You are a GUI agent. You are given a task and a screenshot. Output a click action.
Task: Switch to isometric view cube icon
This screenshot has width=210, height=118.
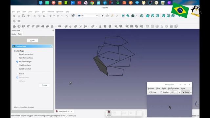(x=142, y=16)
